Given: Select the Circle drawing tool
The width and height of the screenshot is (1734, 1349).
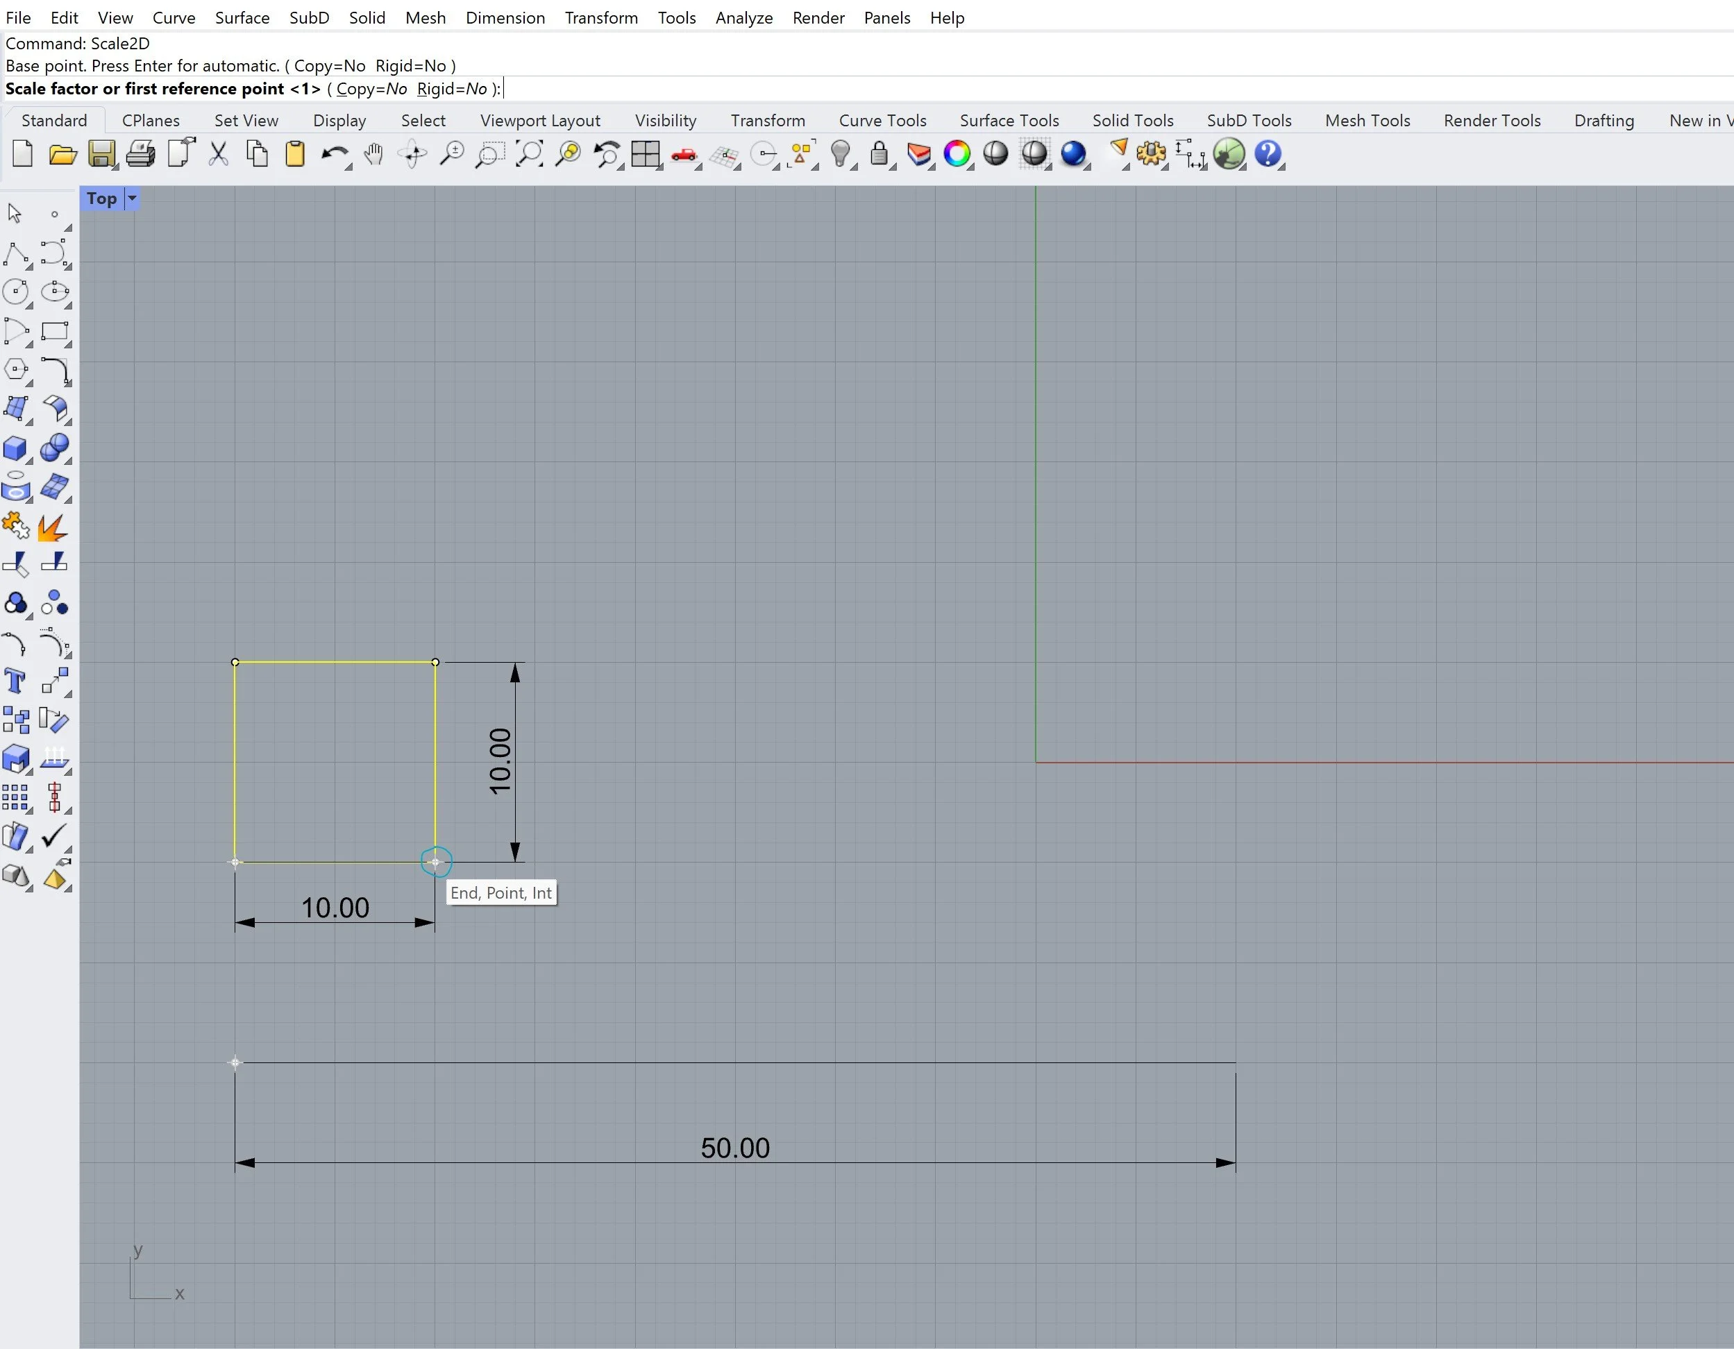Looking at the screenshot, I should 16,291.
